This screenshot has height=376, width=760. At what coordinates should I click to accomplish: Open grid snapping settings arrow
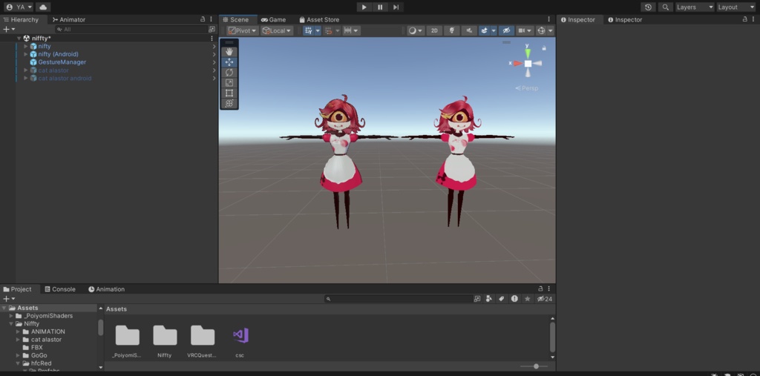click(318, 30)
